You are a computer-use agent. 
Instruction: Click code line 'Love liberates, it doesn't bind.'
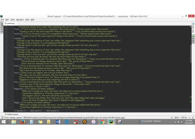click(34, 86)
